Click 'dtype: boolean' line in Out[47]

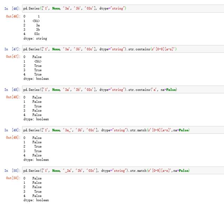36,79
